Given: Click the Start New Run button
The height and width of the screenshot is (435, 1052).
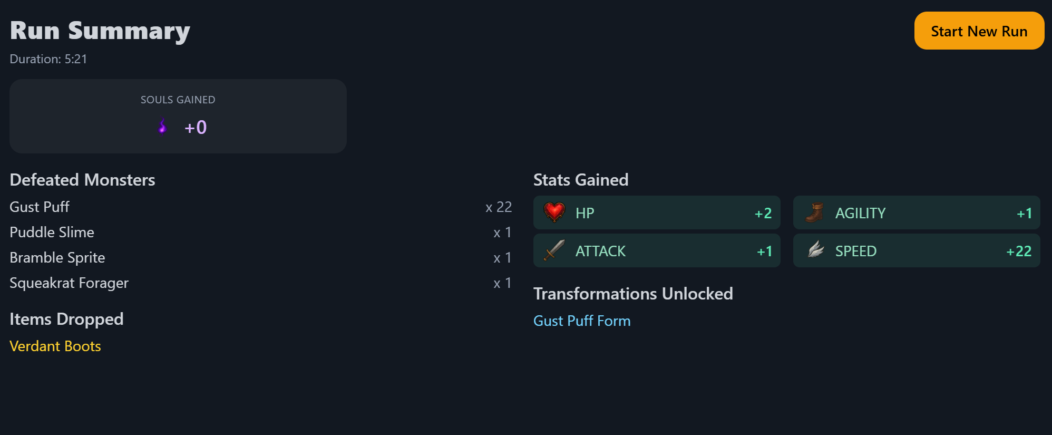Looking at the screenshot, I should click(x=979, y=31).
